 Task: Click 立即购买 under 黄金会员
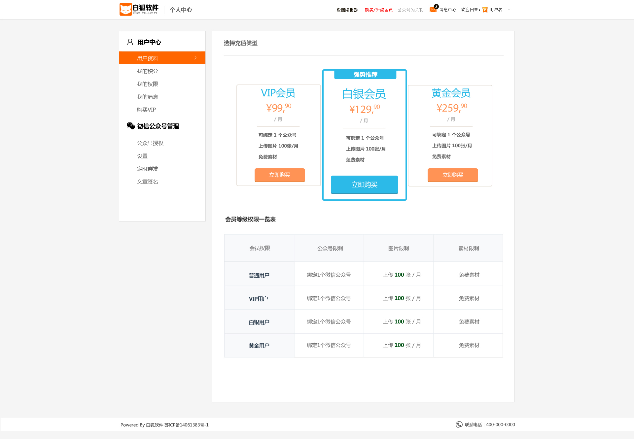453,175
